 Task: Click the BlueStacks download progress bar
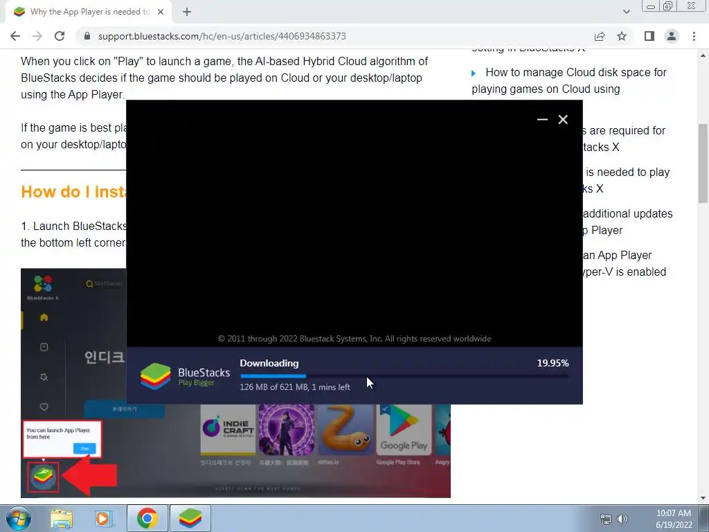404,375
